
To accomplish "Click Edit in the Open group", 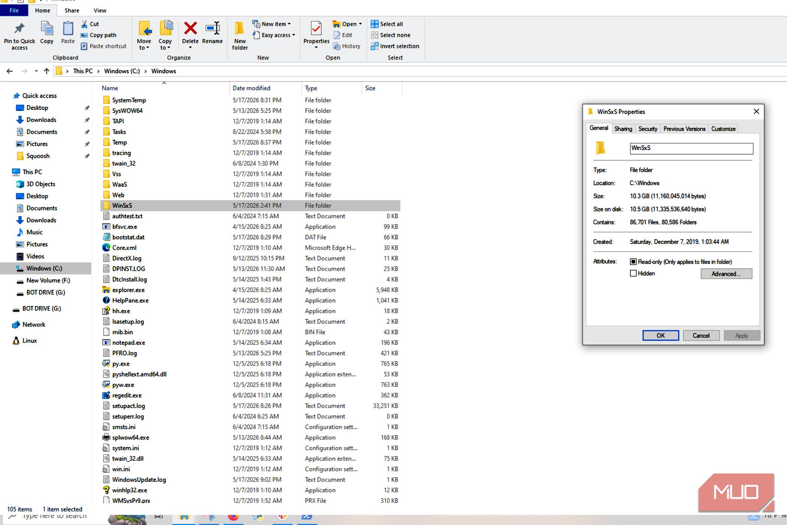I will [343, 35].
